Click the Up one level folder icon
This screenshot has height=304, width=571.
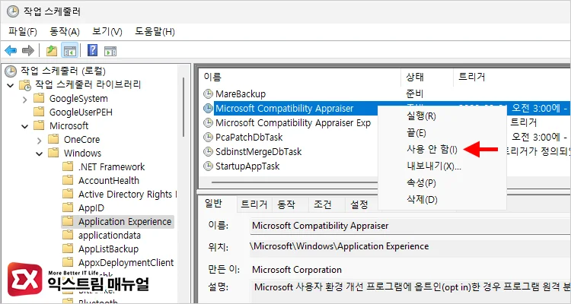coord(52,51)
